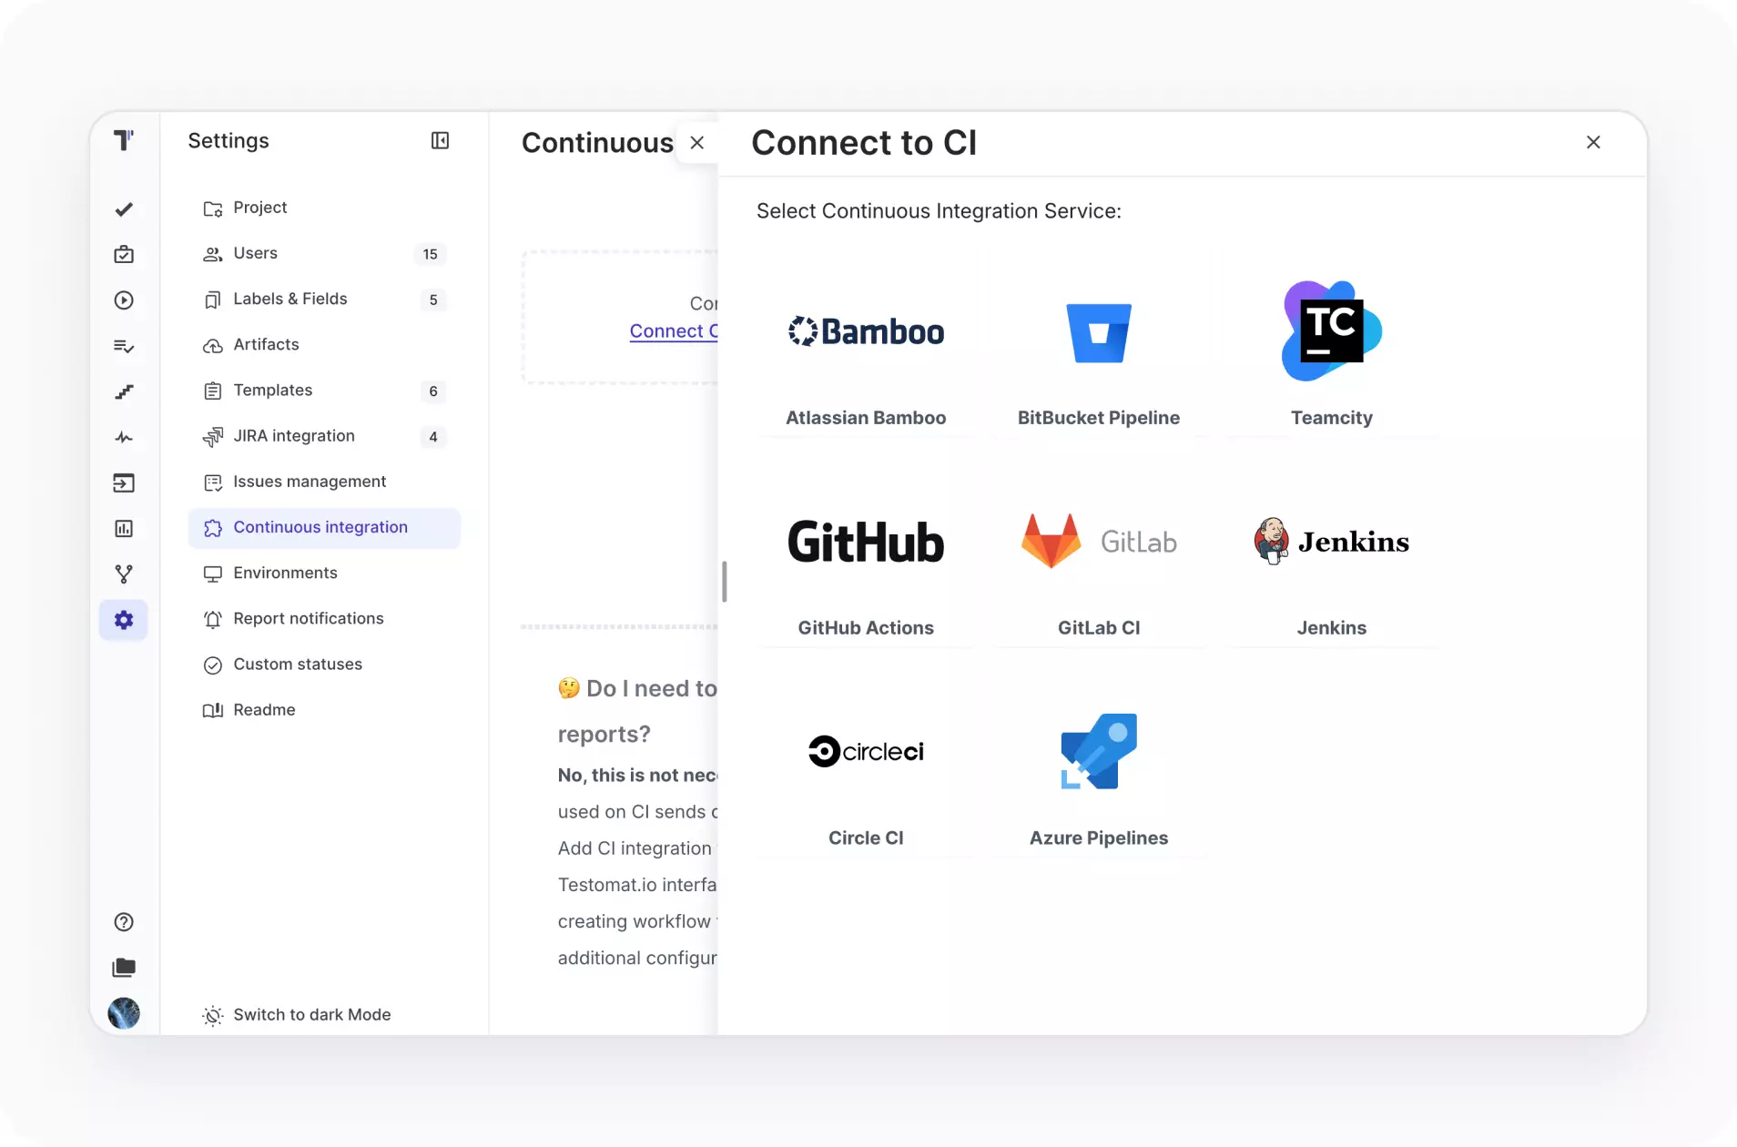Click 'Select Continuous Integration Service:' text

(x=939, y=211)
